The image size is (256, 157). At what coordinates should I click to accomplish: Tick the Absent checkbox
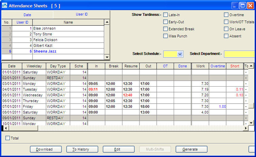[x=226, y=36]
